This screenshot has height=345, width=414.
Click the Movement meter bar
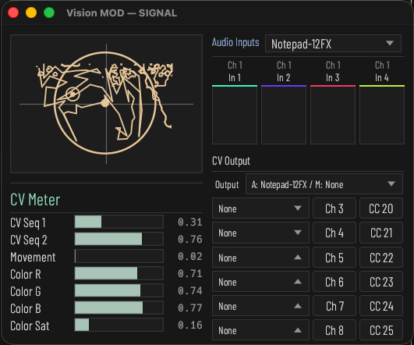(x=119, y=256)
